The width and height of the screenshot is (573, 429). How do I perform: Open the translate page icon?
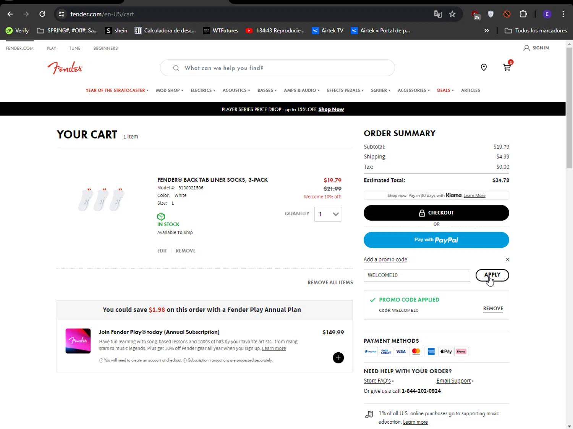pos(438,14)
